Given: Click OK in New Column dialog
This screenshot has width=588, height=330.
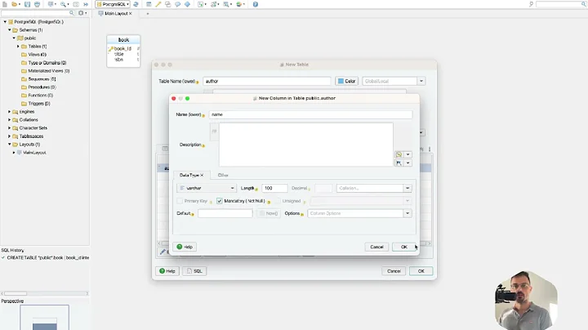Looking at the screenshot, I should click(404, 247).
